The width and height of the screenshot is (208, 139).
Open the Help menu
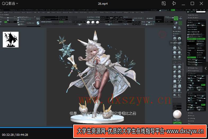pos(142,12)
